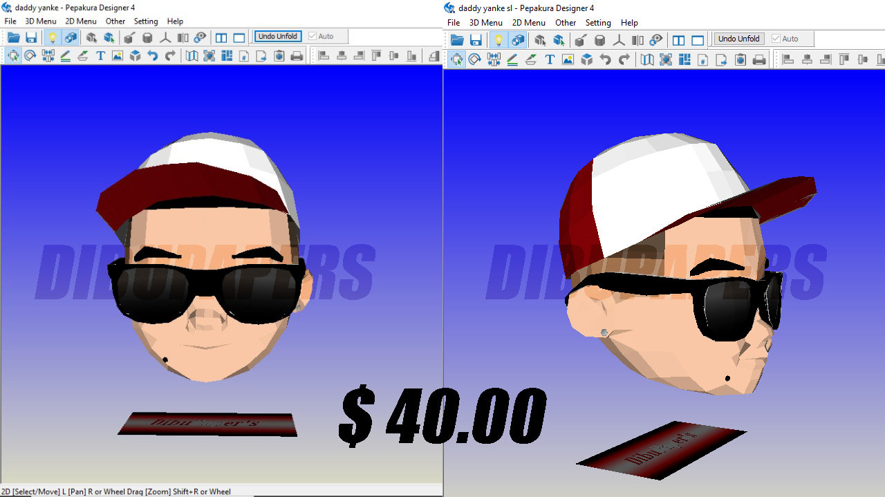
Task: Click the Save disk icon in left window
Action: (x=31, y=37)
